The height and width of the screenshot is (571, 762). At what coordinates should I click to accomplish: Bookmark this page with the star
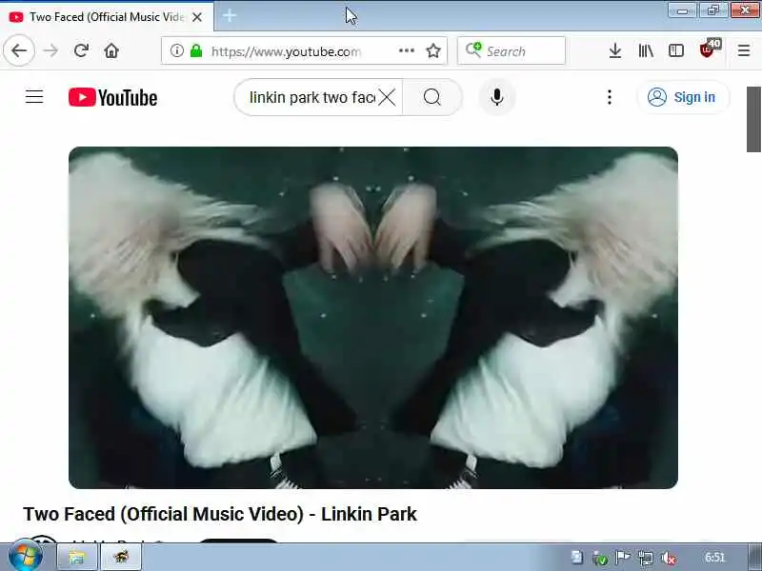point(433,50)
